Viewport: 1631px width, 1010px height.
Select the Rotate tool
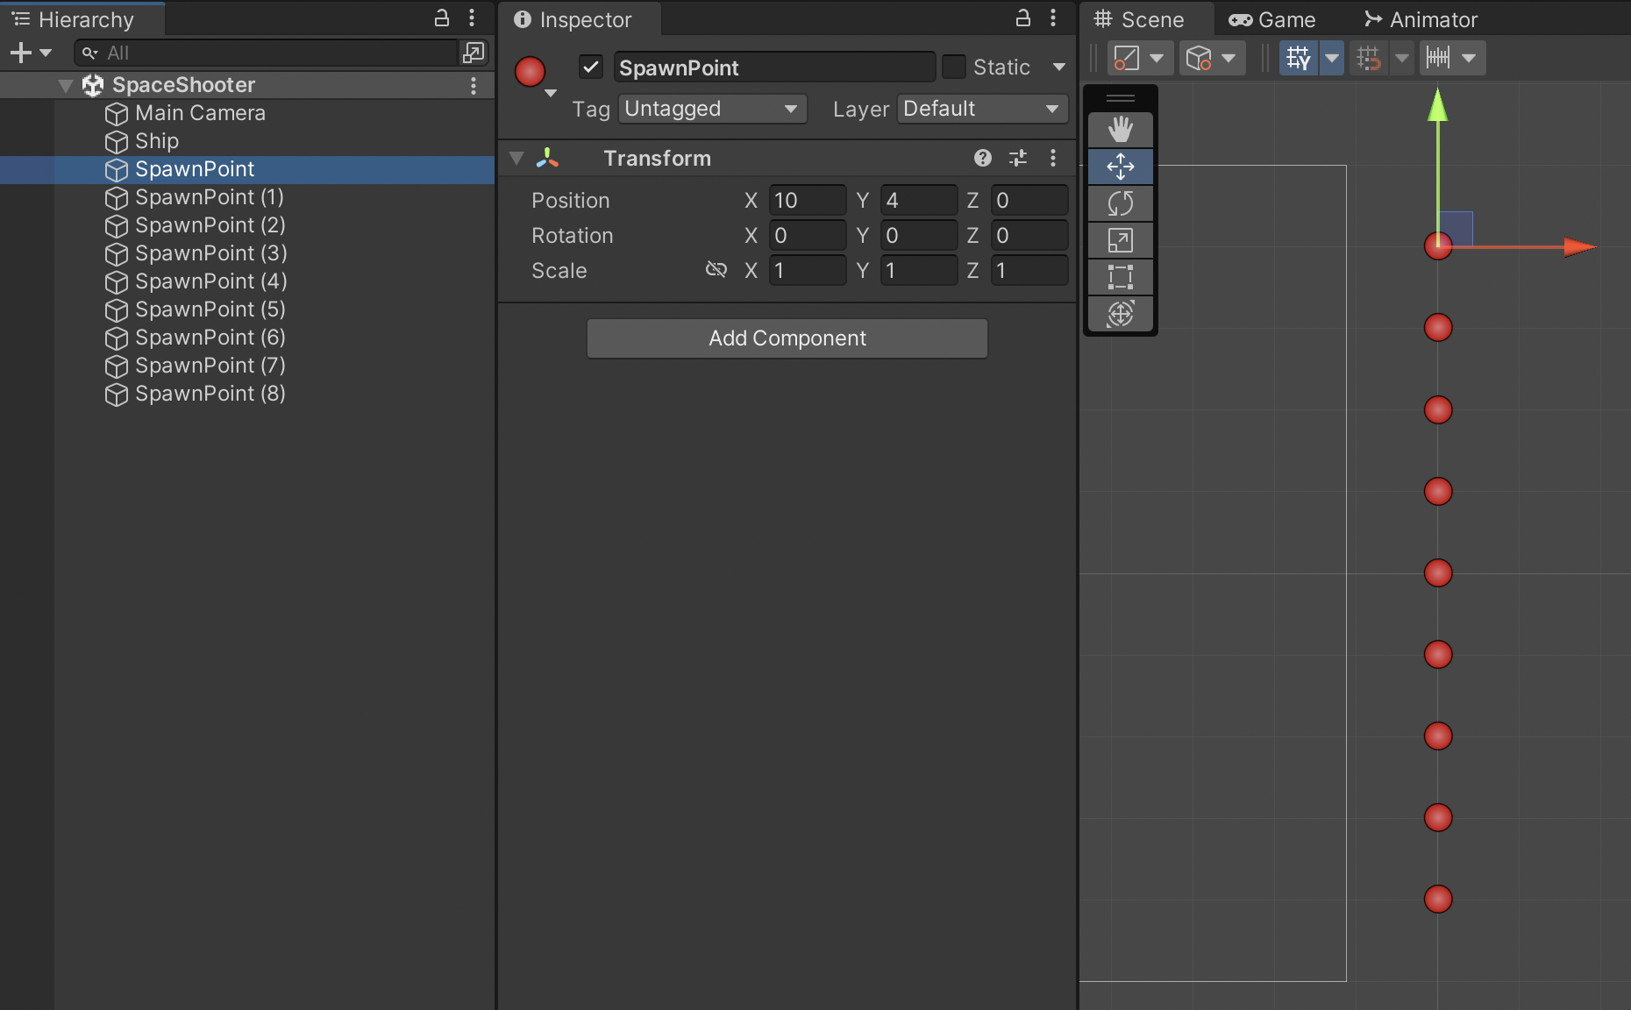tap(1120, 203)
